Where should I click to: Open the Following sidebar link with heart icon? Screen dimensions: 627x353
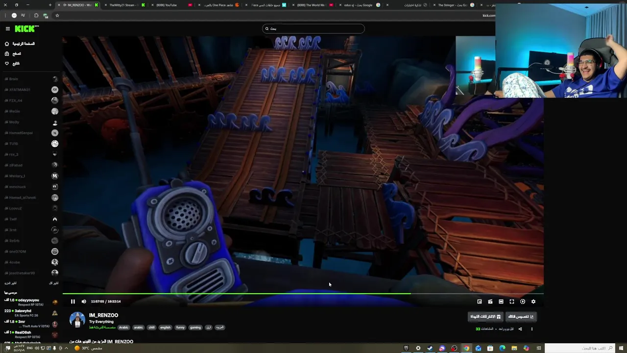pos(12,63)
